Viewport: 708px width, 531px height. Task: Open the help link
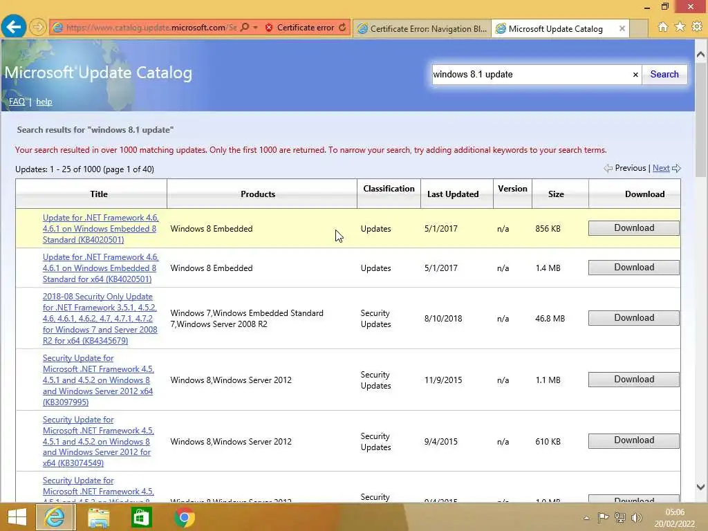44,102
